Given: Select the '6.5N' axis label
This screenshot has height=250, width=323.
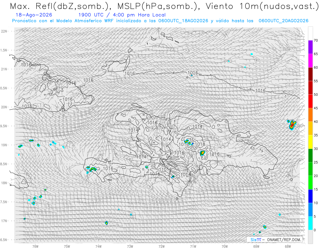Looking at the screenshot, I should pyautogui.click(x=4, y=240).
